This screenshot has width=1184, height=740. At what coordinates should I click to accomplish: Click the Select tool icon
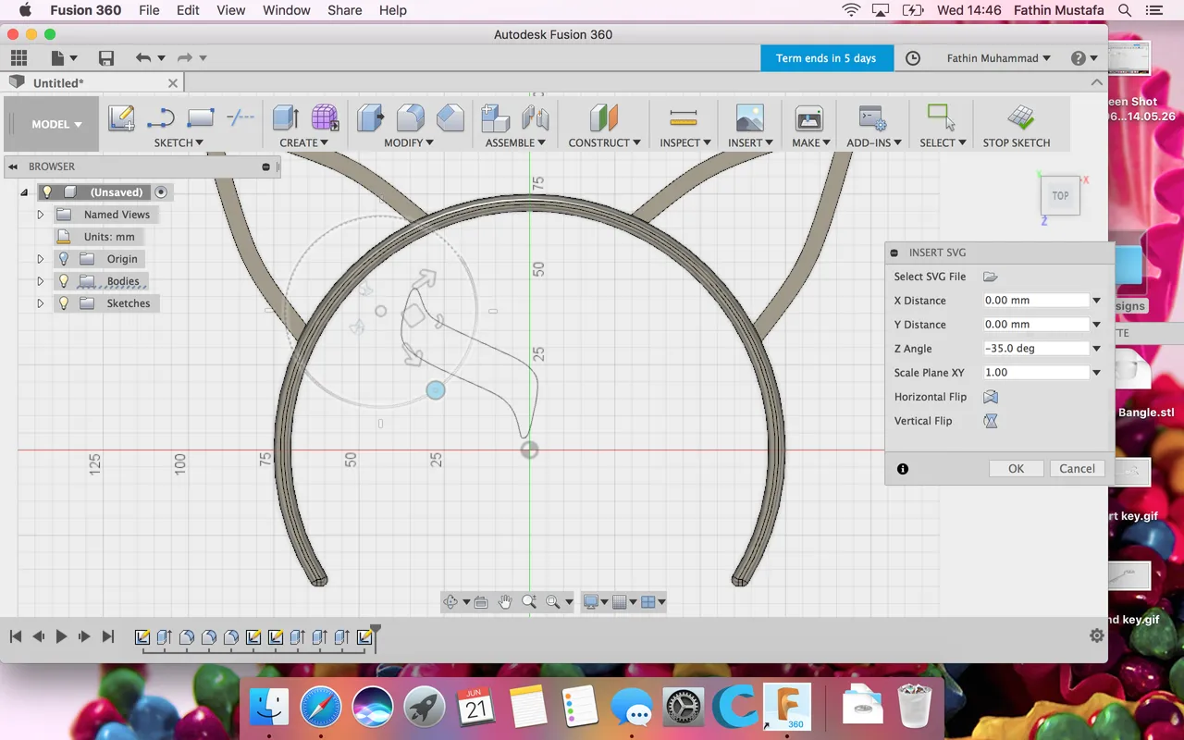point(942,117)
